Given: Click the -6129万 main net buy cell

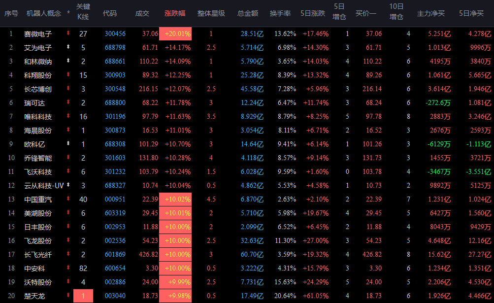Looking at the screenshot, I should [x=439, y=144].
